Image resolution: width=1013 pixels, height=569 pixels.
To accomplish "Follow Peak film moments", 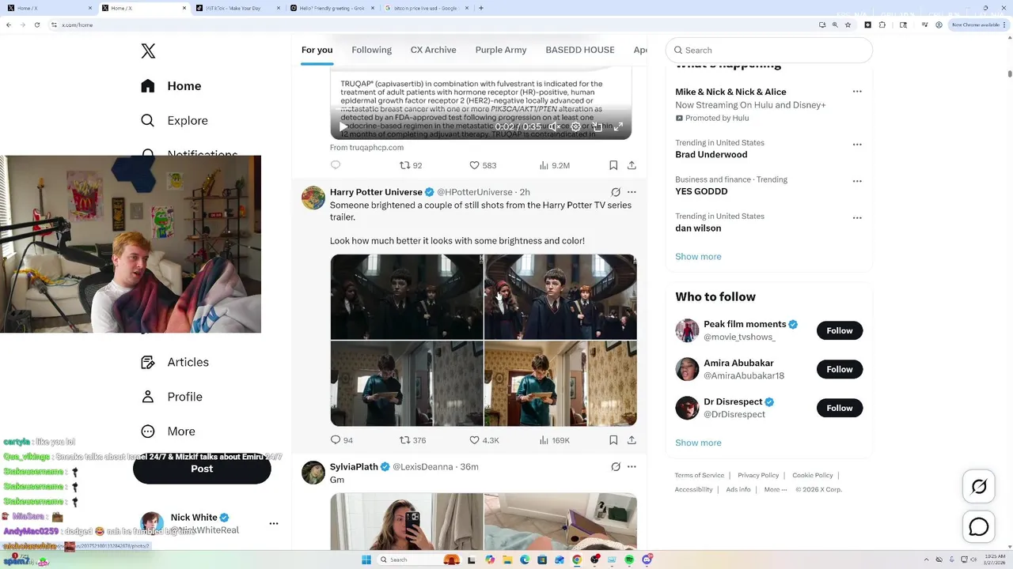I will pos(840,330).
